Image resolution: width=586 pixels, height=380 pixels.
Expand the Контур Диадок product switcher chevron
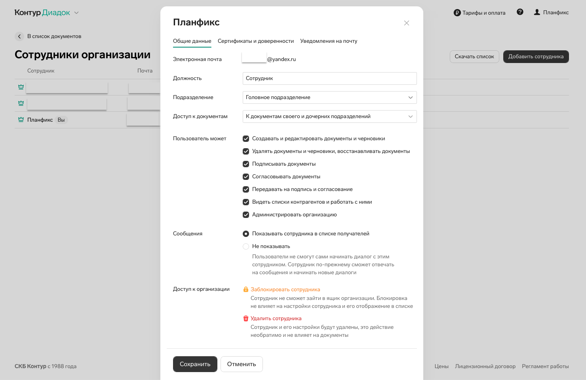point(76,13)
